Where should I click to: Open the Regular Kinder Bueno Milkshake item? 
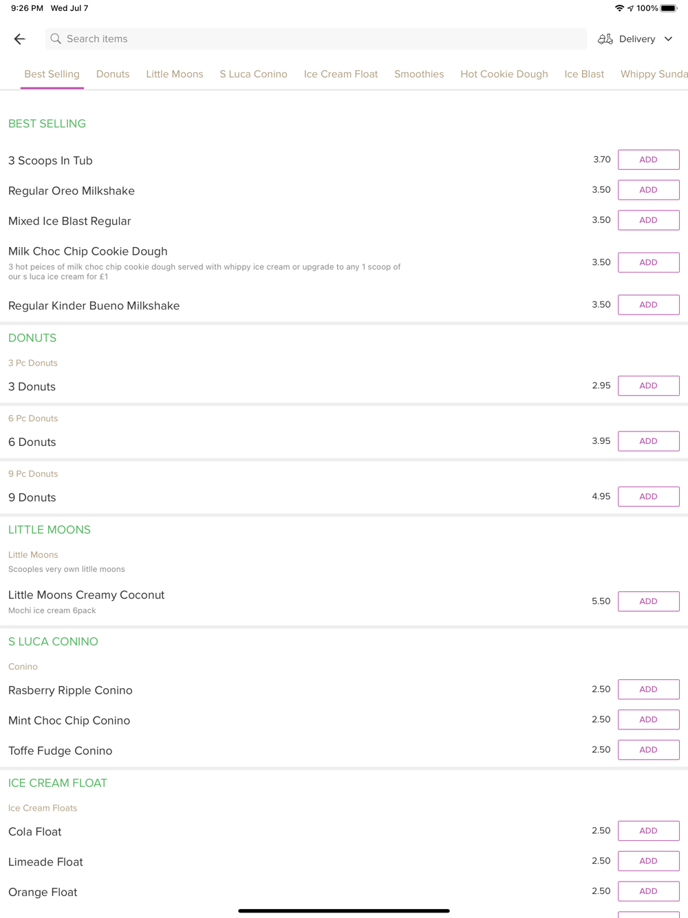(94, 306)
